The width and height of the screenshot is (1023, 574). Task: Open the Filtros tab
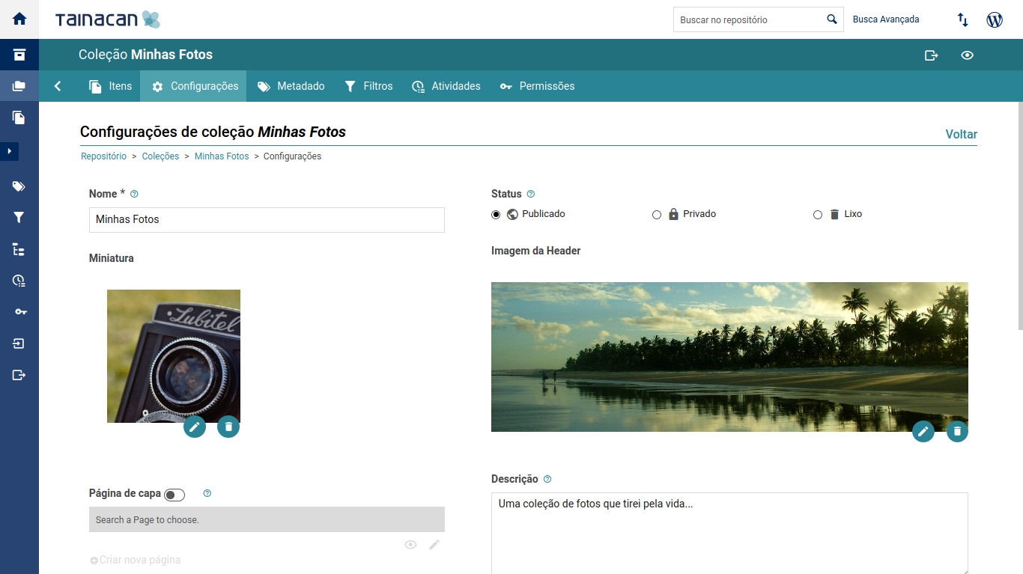368,86
